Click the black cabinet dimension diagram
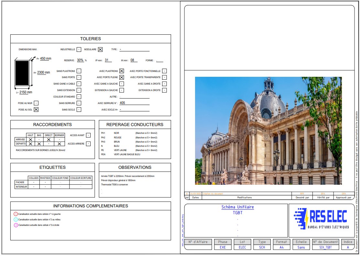 pos(22,73)
